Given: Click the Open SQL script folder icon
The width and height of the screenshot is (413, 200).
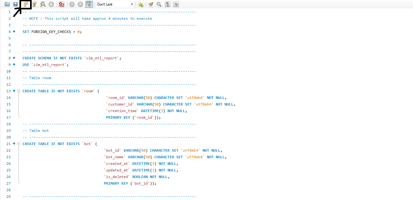Looking at the screenshot, I should click(7, 4).
